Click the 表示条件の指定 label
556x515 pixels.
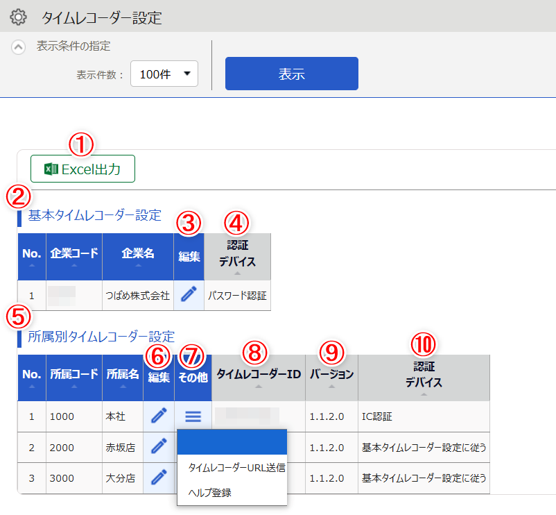[73, 46]
